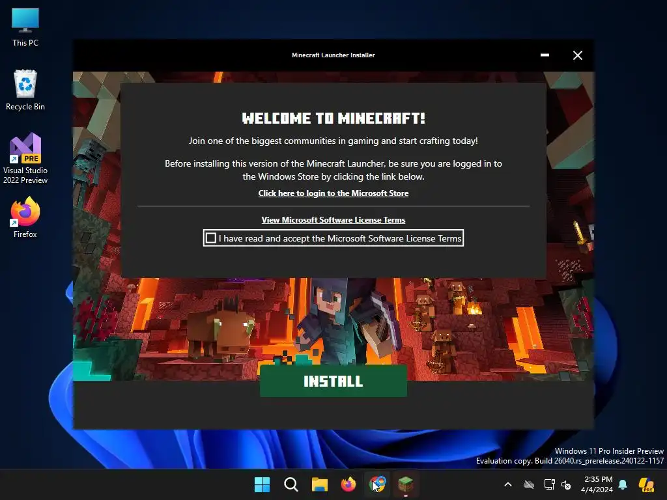Open the Windows Start menu
Viewport: 667px width, 500px height.
coord(262,484)
